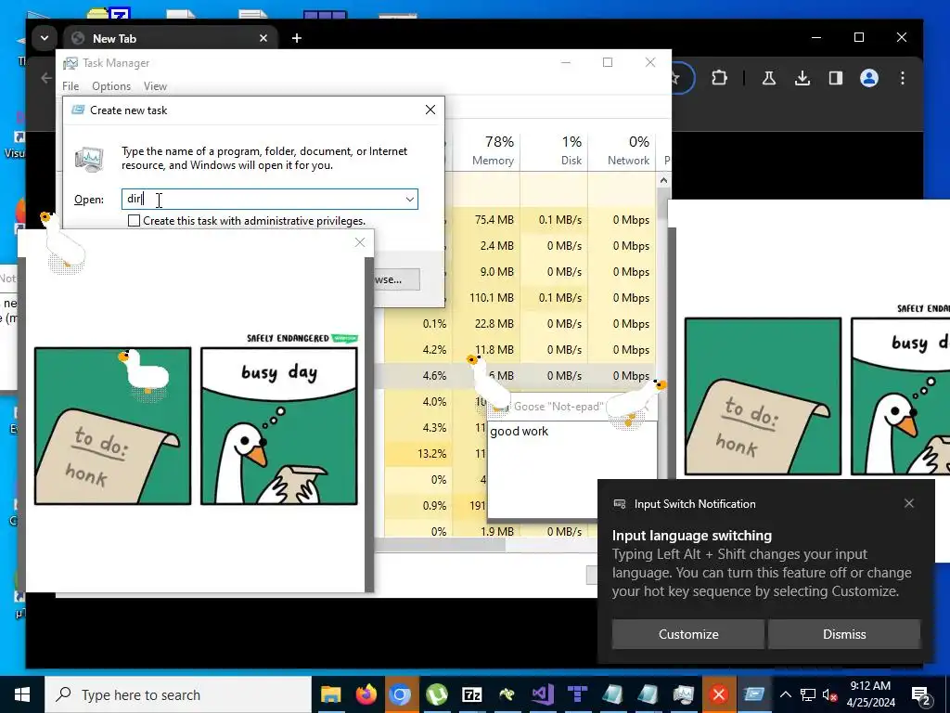Image resolution: width=950 pixels, height=713 pixels.
Task: Close the New Tab tab
Action: (x=263, y=38)
